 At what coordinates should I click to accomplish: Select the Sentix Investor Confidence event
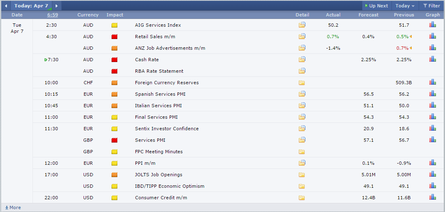click(167, 129)
